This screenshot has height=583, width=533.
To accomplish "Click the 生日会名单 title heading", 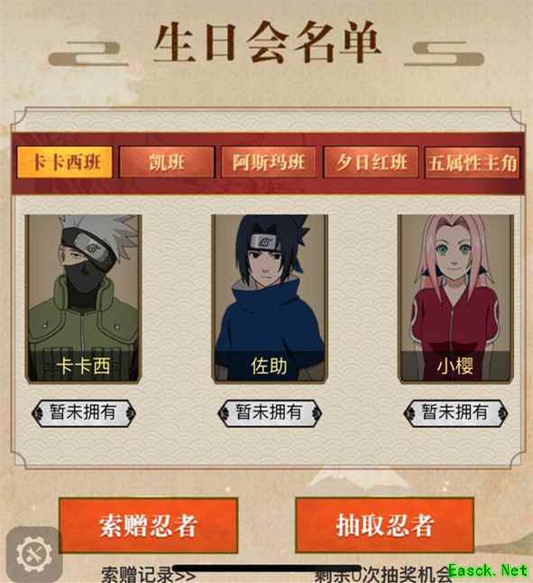I will (267, 42).
